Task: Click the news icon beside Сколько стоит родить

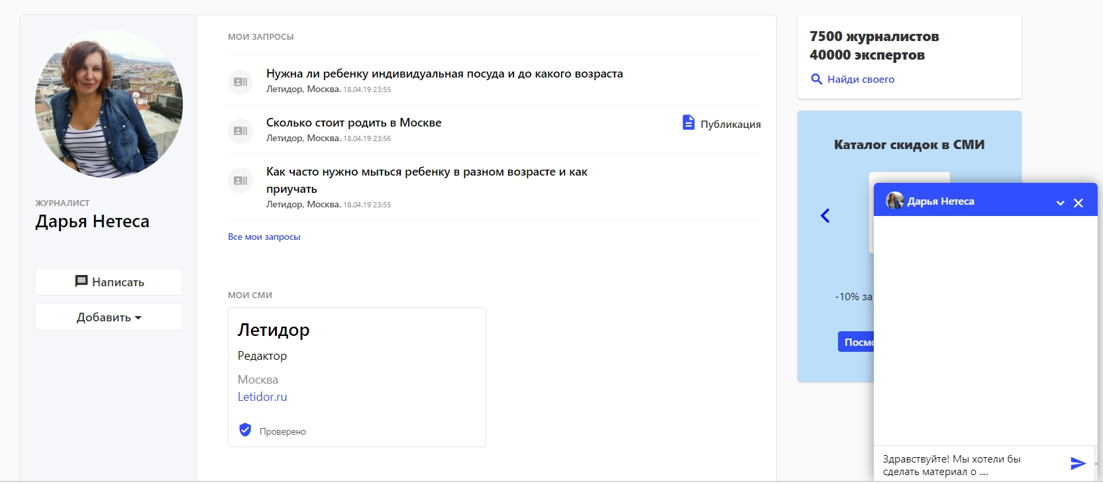Action: tap(240, 131)
